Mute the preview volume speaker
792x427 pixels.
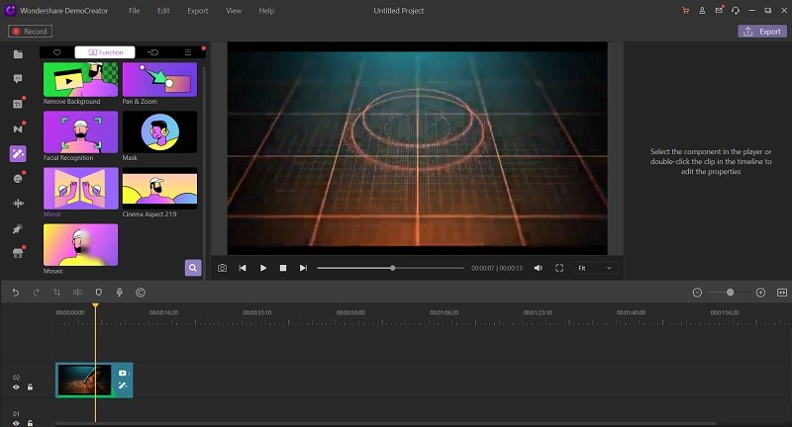click(539, 268)
